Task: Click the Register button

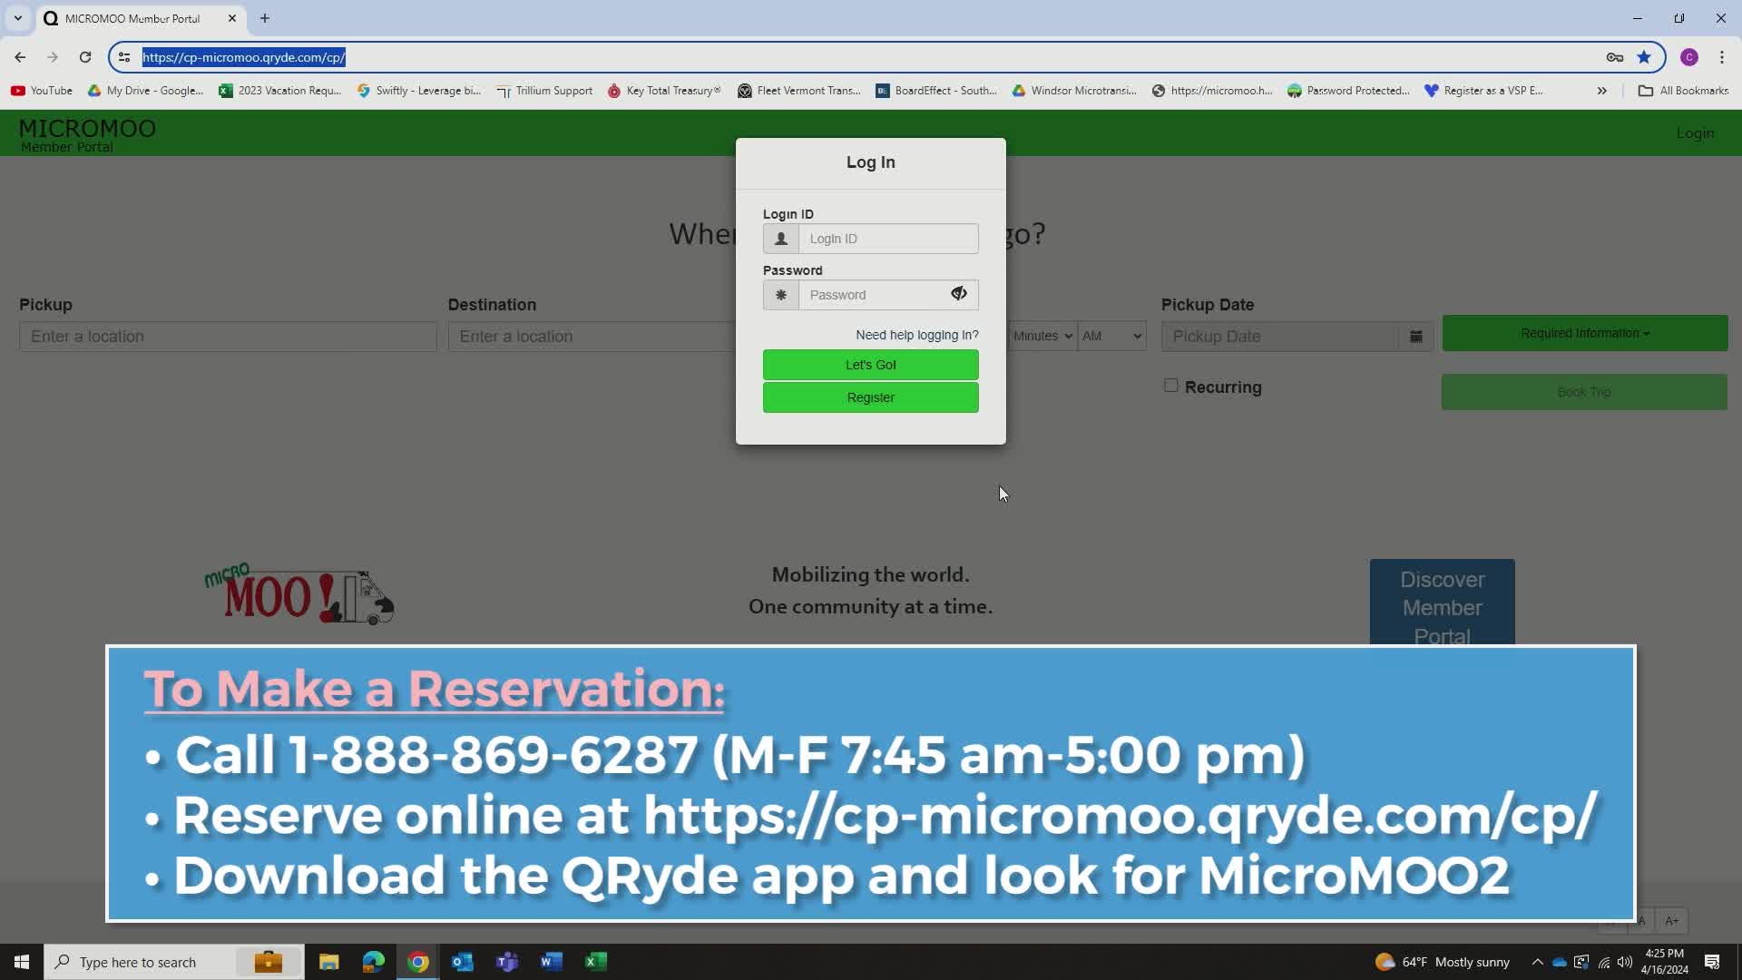Action: pyautogui.click(x=870, y=397)
